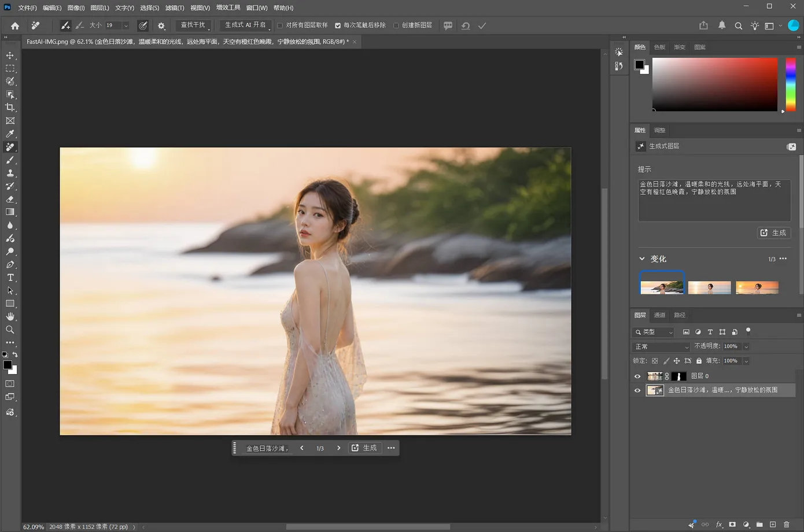Enable 对所有图层取样 checkbox
This screenshot has width=804, height=532.
280,25
